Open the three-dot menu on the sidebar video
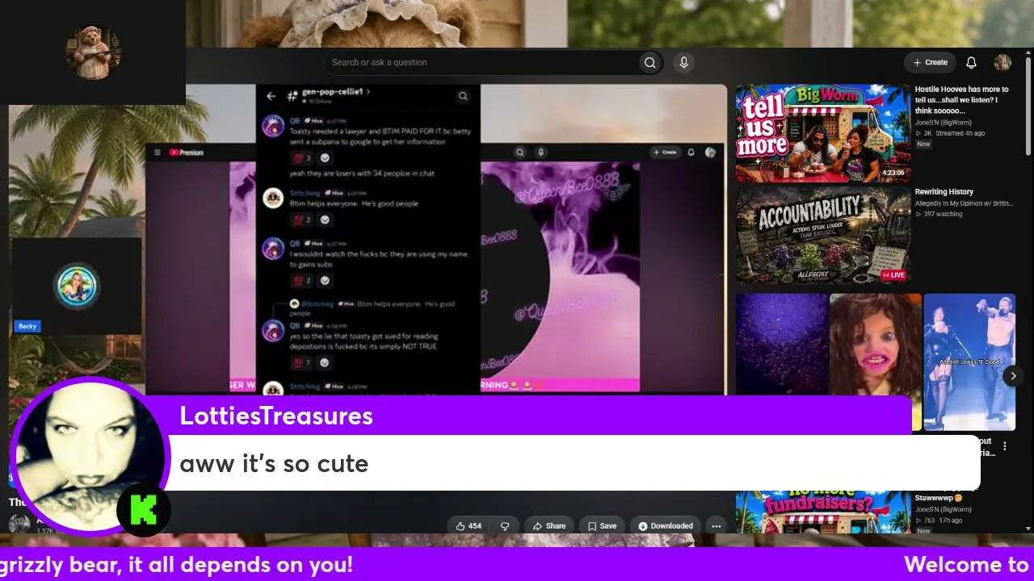This screenshot has width=1034, height=581. point(1005,446)
